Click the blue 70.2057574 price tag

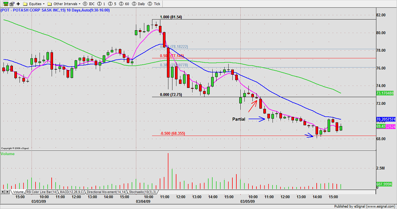point(386,119)
